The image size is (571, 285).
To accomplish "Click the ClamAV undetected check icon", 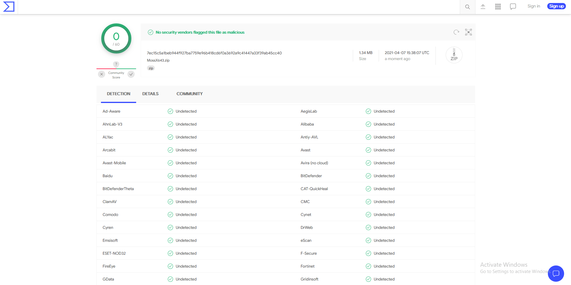I will pyautogui.click(x=170, y=202).
